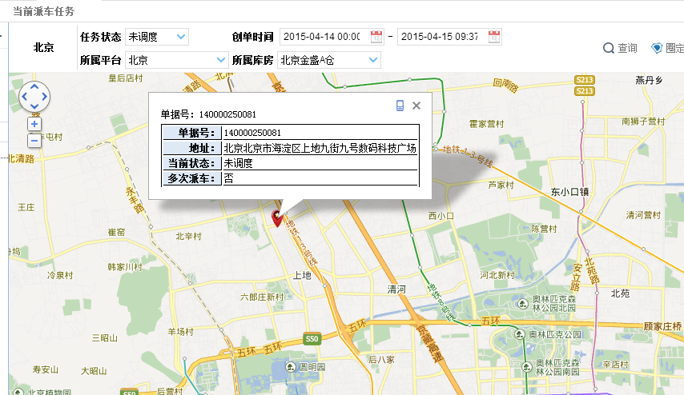
Task: Close the order info popup
Action: [416, 106]
